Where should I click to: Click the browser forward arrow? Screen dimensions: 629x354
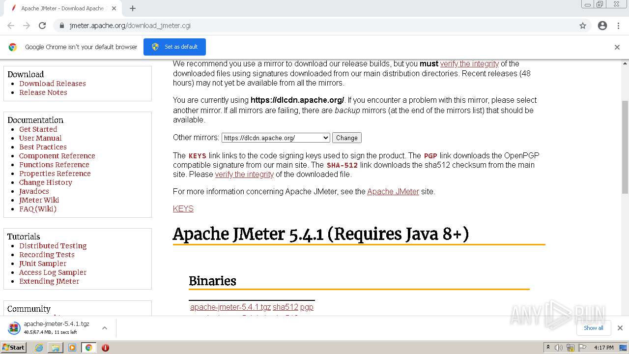pyautogui.click(x=27, y=26)
